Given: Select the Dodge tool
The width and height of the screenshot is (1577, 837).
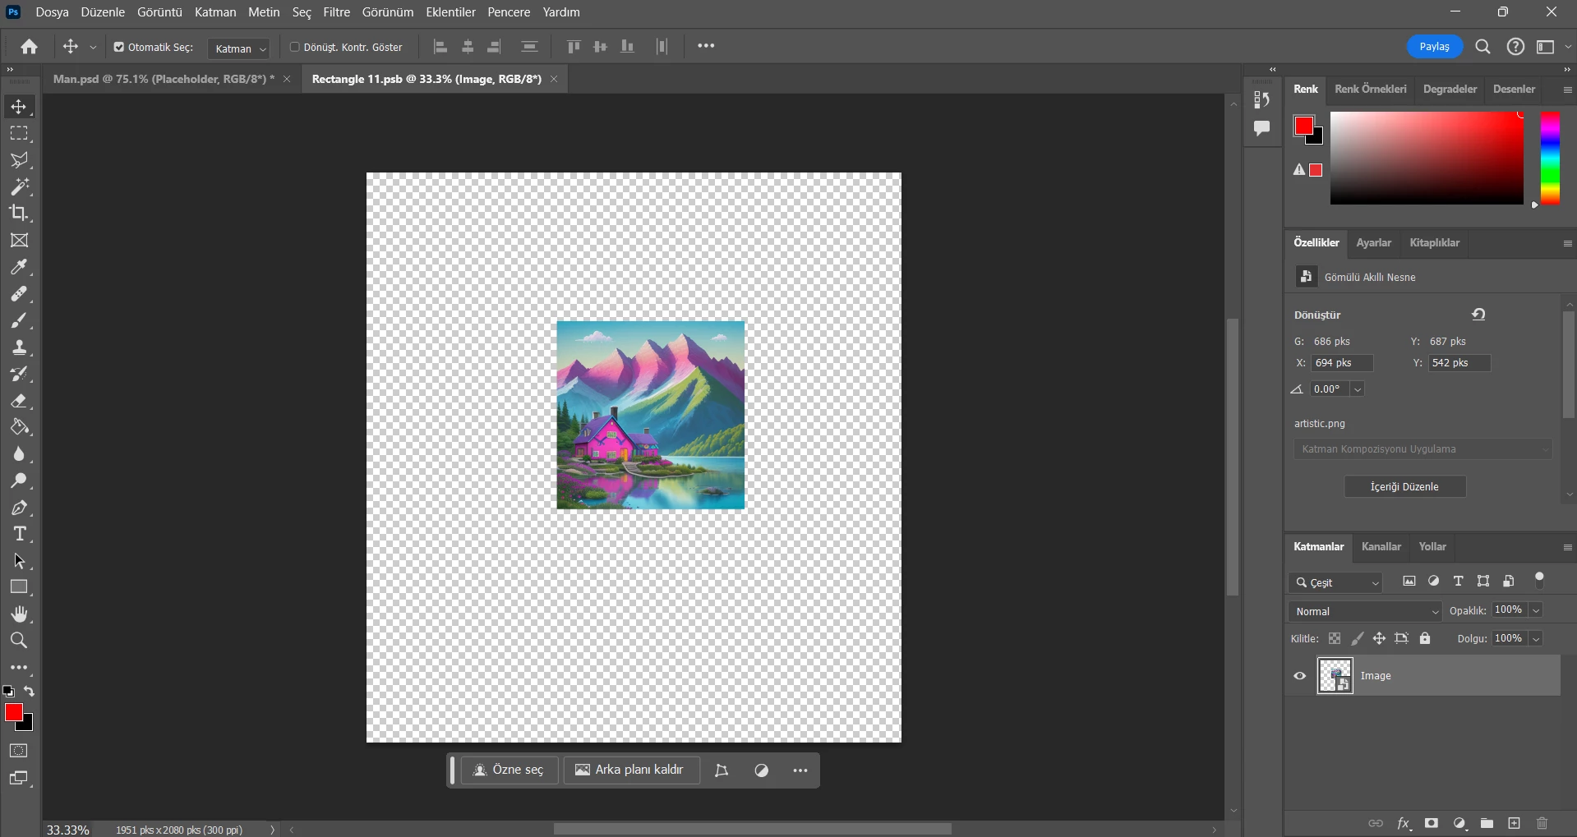Looking at the screenshot, I should (x=19, y=481).
